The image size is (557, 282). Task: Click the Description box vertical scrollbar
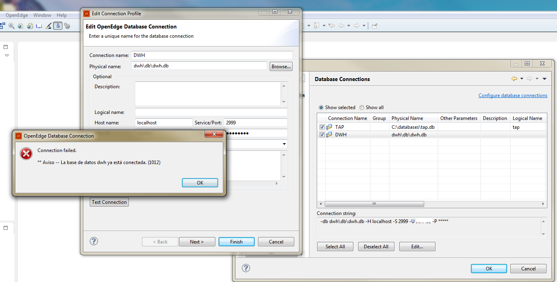coord(284,94)
